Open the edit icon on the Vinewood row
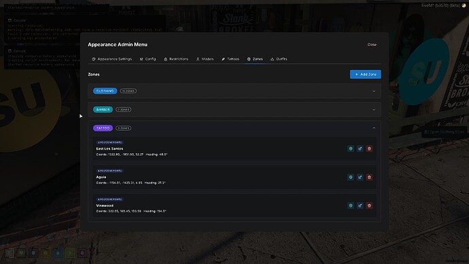 point(360,205)
